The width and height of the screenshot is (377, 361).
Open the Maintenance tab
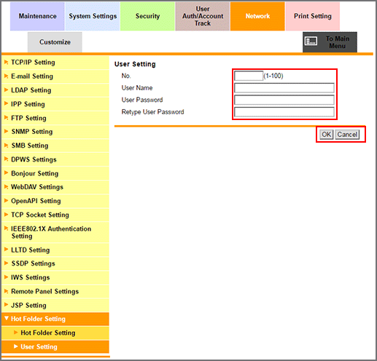pos(37,16)
